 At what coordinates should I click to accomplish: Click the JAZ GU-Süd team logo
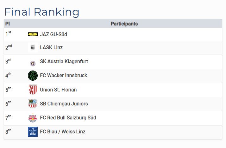click(33, 34)
